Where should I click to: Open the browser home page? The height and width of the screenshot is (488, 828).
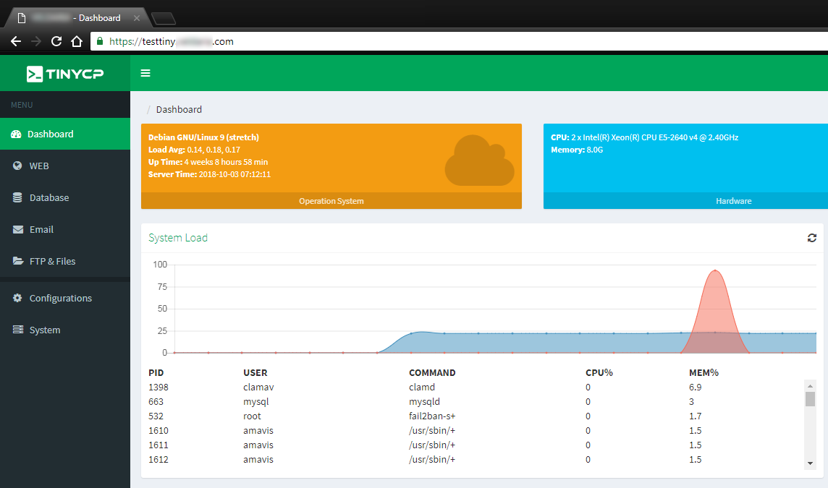point(77,41)
